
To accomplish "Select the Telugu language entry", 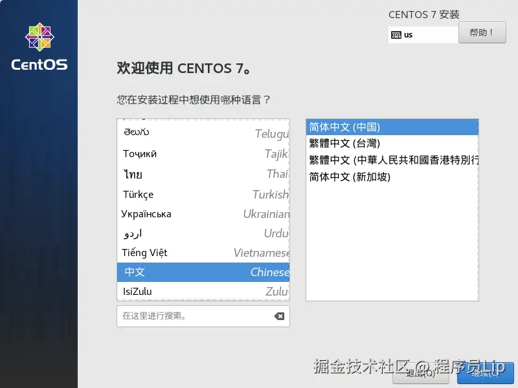I will pyautogui.click(x=194, y=133).
